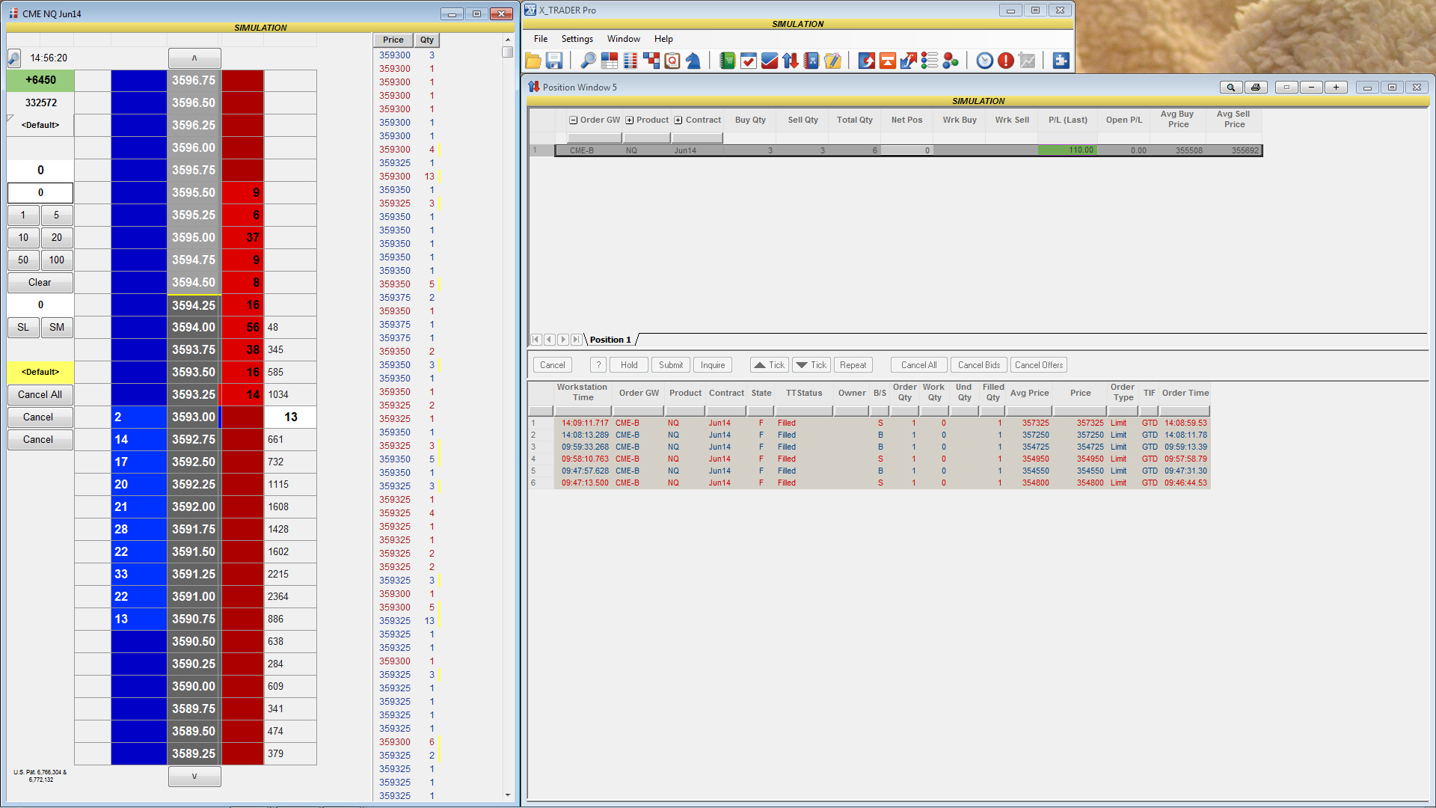Open the yellow <Default> selector
Viewport: 1436px width, 808px height.
40,372
